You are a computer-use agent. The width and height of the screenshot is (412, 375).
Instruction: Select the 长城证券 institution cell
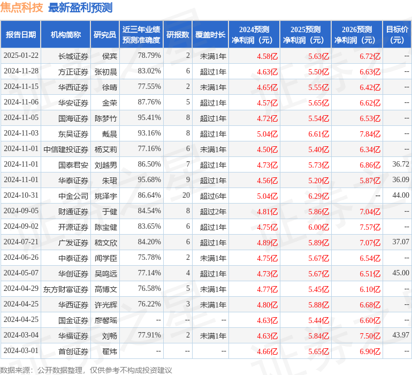[73, 56]
